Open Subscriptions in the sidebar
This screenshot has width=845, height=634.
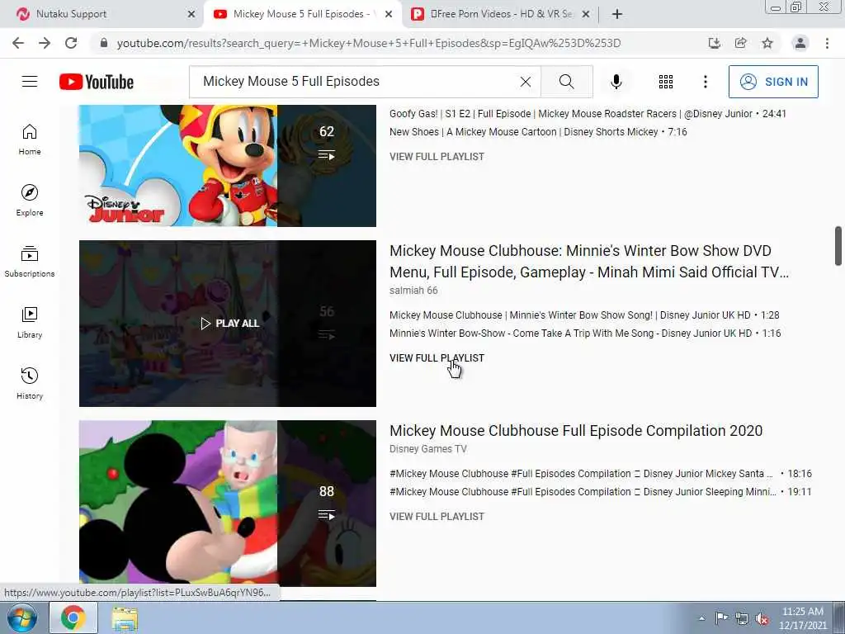30,262
